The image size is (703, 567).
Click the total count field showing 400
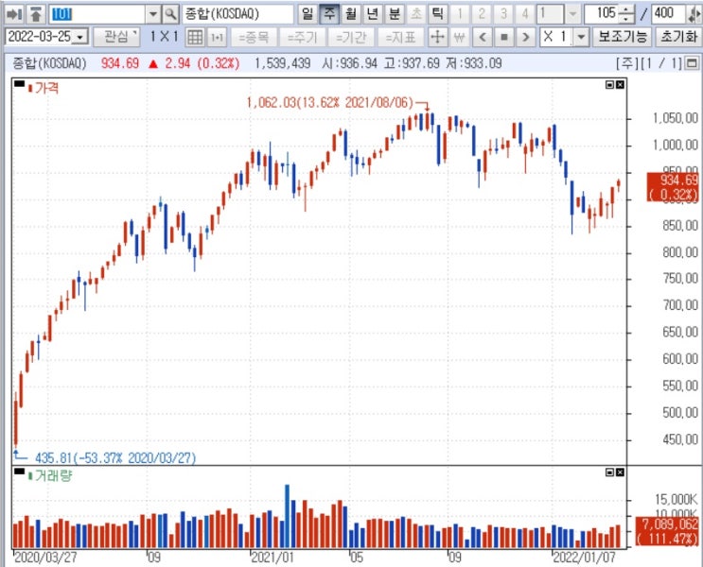coord(668,14)
